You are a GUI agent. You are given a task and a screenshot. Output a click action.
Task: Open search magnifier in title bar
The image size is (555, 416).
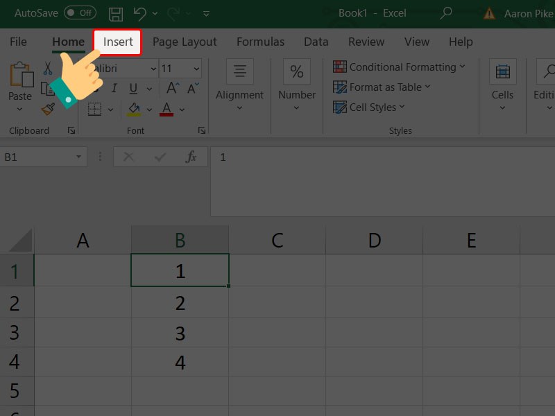446,13
